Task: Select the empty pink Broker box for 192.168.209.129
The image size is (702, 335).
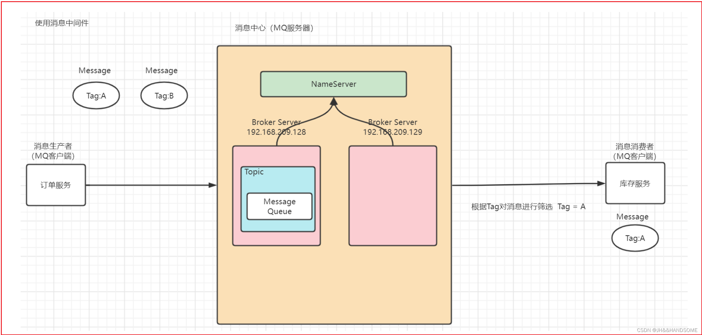Action: pyautogui.click(x=393, y=196)
